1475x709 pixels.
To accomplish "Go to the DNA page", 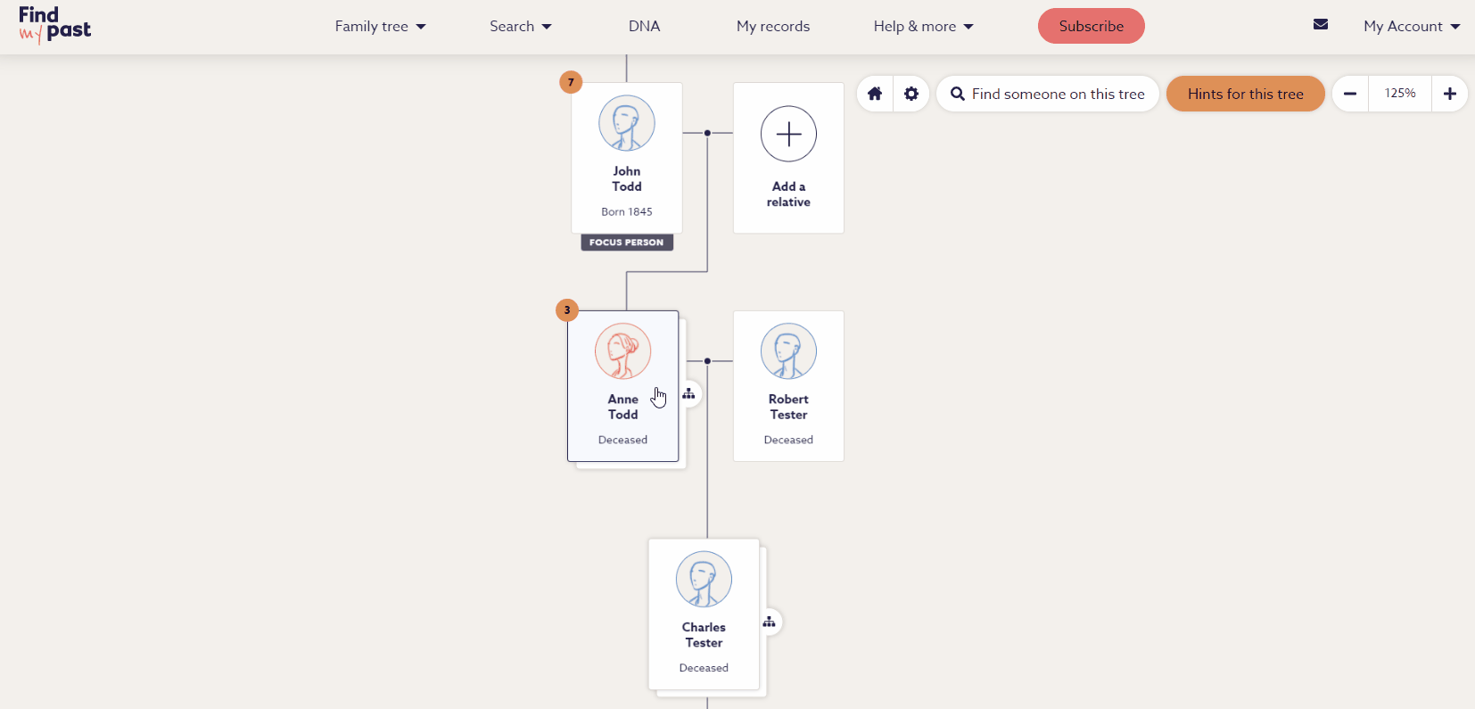I will tap(644, 27).
